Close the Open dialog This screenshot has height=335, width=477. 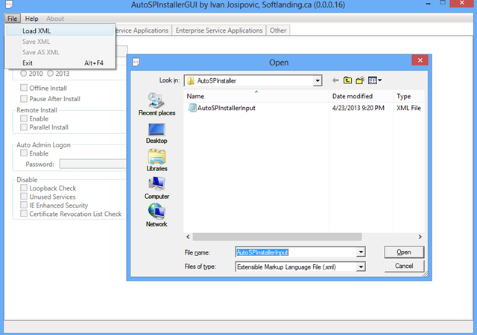(x=420, y=60)
